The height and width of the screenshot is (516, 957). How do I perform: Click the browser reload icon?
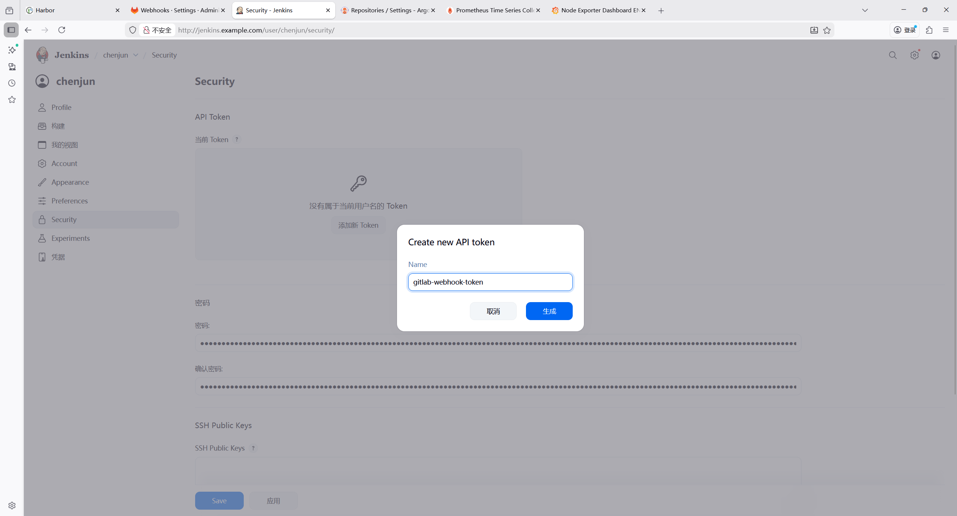[62, 30]
